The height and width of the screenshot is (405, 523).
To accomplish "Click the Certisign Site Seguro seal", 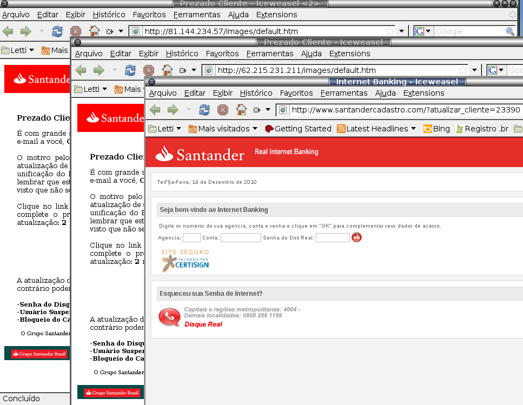I will tap(186, 261).
